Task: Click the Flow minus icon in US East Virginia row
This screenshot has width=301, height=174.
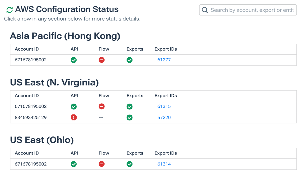Action: coord(102,106)
